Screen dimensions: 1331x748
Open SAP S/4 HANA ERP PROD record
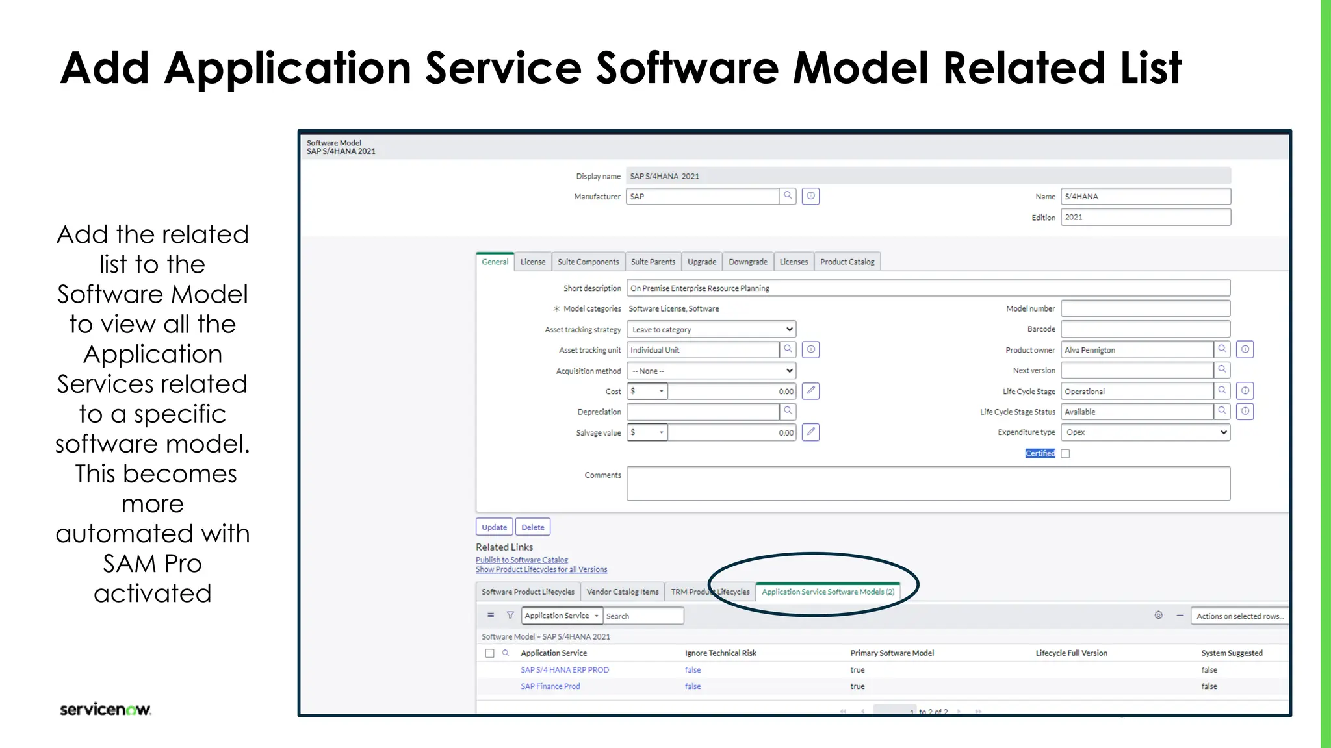[565, 669]
